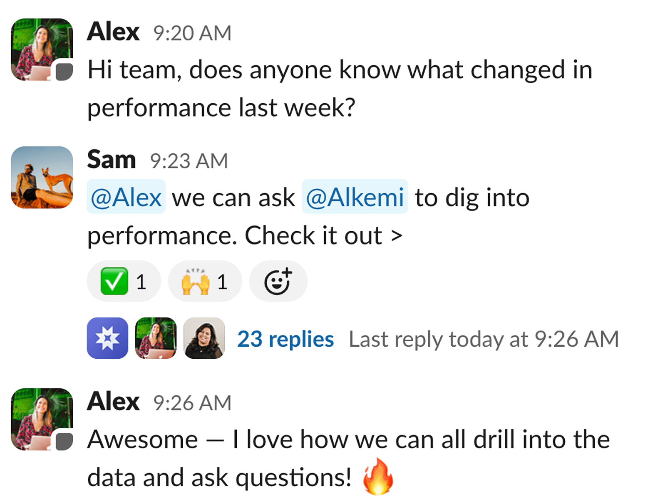This screenshot has width=665, height=500.
Task: Click the @Alex mention in Sam's message
Action: tap(126, 197)
